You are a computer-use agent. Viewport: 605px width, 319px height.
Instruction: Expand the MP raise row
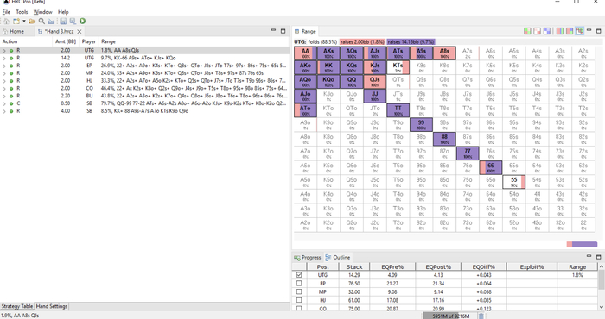(4, 73)
